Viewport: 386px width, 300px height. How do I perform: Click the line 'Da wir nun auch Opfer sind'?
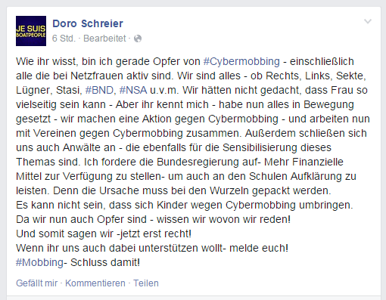153,219
